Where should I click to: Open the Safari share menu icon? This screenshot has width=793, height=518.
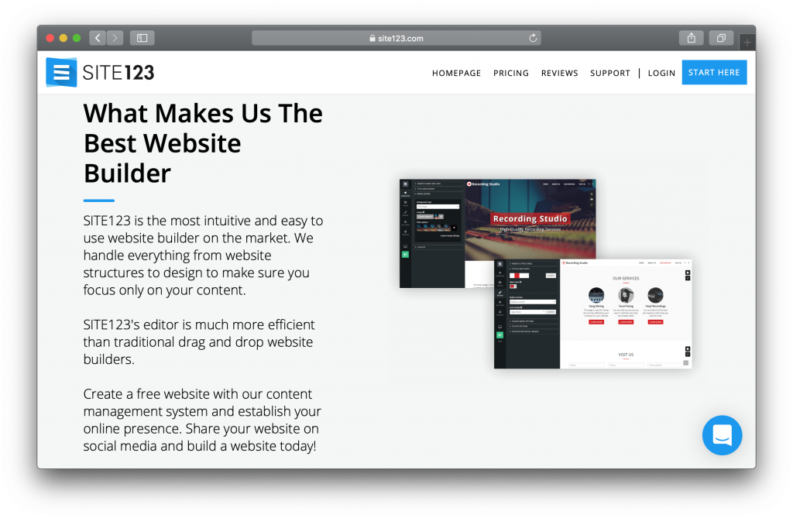(x=692, y=38)
